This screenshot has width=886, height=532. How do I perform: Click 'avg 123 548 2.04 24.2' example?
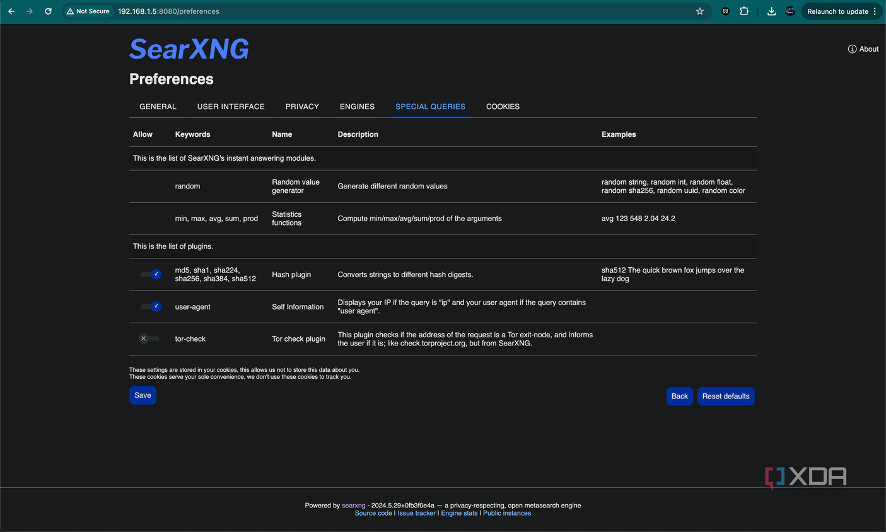click(638, 218)
